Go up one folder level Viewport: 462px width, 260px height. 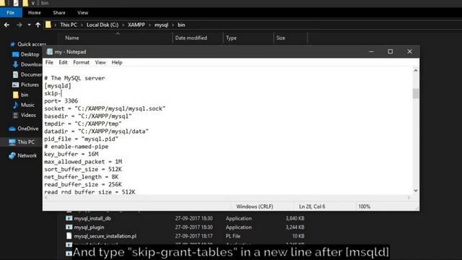coord(38,25)
